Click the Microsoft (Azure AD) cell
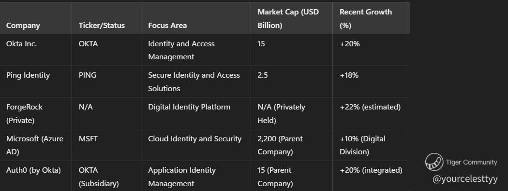Viewport: 508px width, 191px height. [x=35, y=145]
